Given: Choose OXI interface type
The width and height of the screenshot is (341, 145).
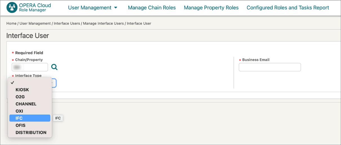Looking at the screenshot, I should pyautogui.click(x=30, y=111).
